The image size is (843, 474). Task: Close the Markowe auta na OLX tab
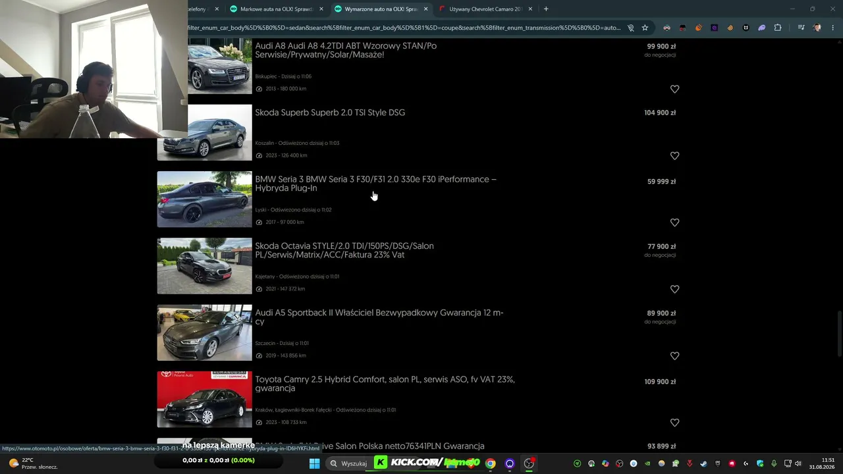tap(321, 9)
